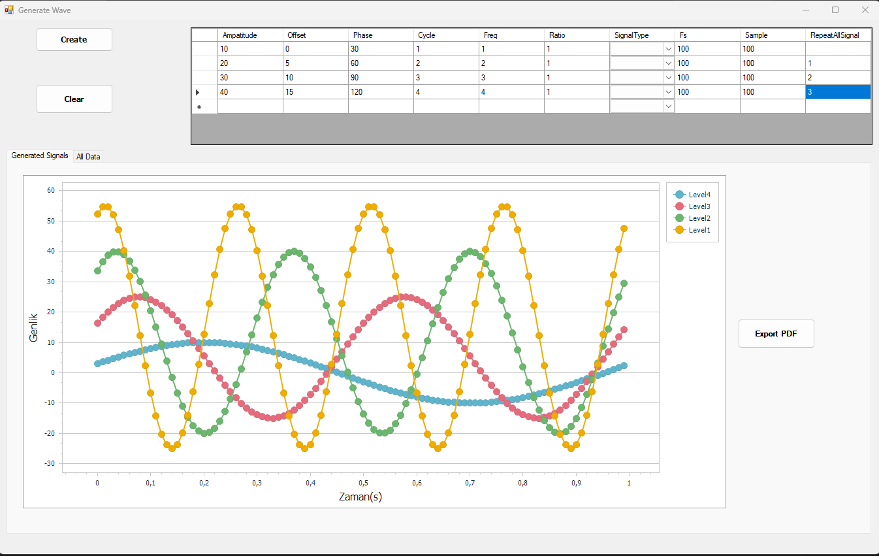
Task: Click the Generate Wave application icon in title bar
Action: point(9,10)
